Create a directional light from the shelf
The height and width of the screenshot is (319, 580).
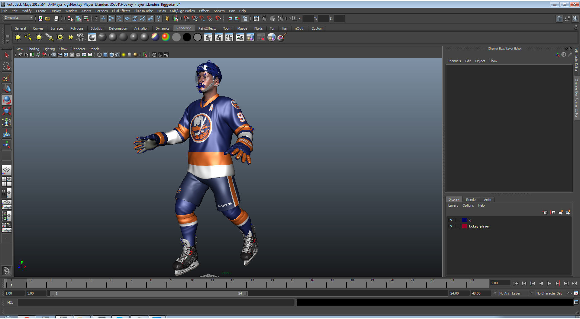(28, 37)
